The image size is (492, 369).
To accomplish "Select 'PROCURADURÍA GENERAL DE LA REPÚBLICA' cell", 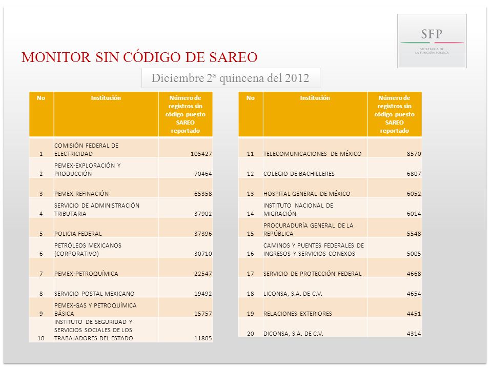I will 315,228.
